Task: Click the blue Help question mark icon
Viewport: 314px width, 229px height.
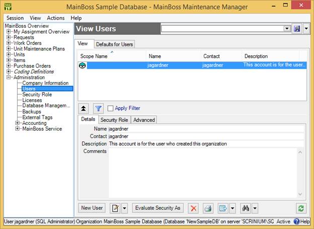Action: click(x=296, y=221)
